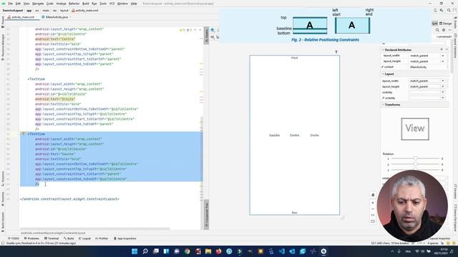The image size is (458, 257).
Task: Open Chrome from the taskbar
Action: pos(187,251)
